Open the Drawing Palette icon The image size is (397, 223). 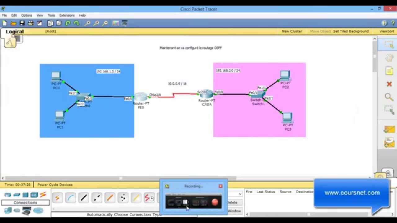(116, 23)
